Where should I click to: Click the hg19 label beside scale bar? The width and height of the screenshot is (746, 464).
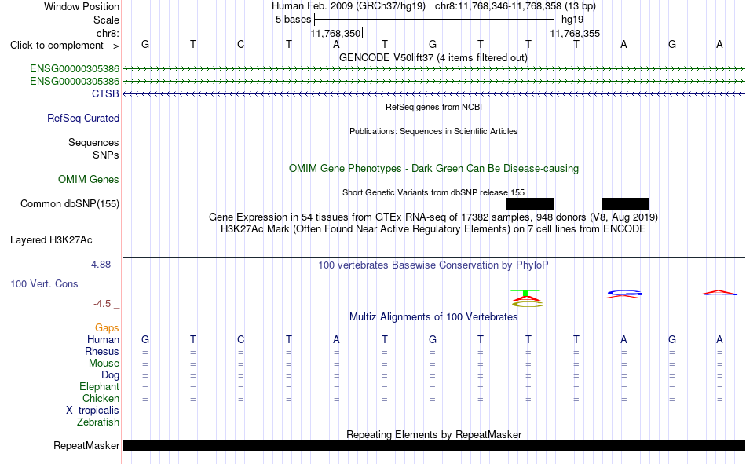[x=572, y=20]
